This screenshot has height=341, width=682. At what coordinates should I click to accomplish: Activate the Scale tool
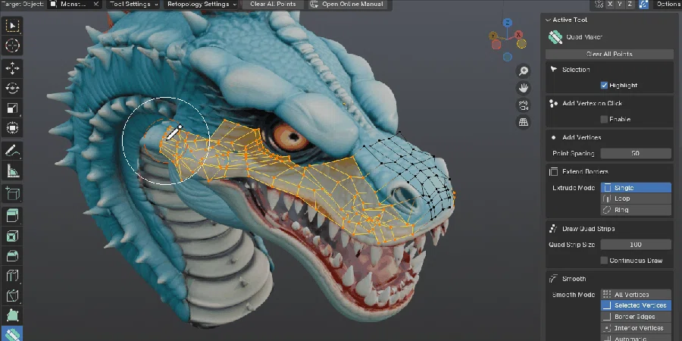pos(12,108)
